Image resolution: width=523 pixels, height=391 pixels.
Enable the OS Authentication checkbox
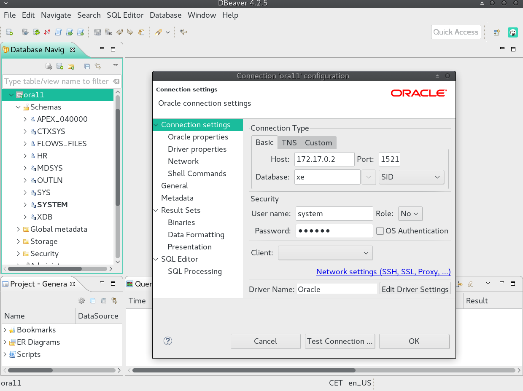click(380, 231)
